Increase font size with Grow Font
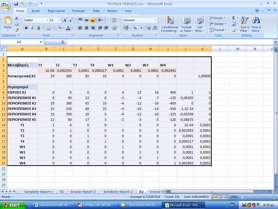 65,20
